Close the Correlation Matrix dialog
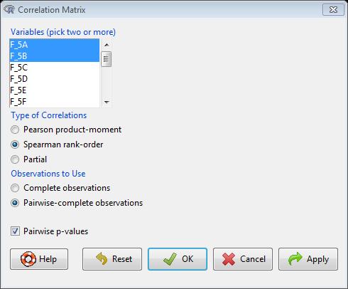The image size is (348, 289). click(x=333, y=10)
